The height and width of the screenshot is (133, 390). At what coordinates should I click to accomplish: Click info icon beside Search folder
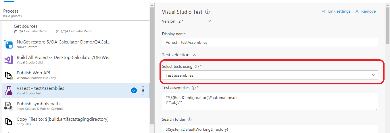pyautogui.click(x=189, y=120)
